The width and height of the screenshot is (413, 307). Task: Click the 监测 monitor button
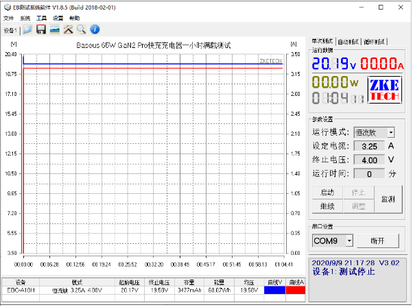388,199
